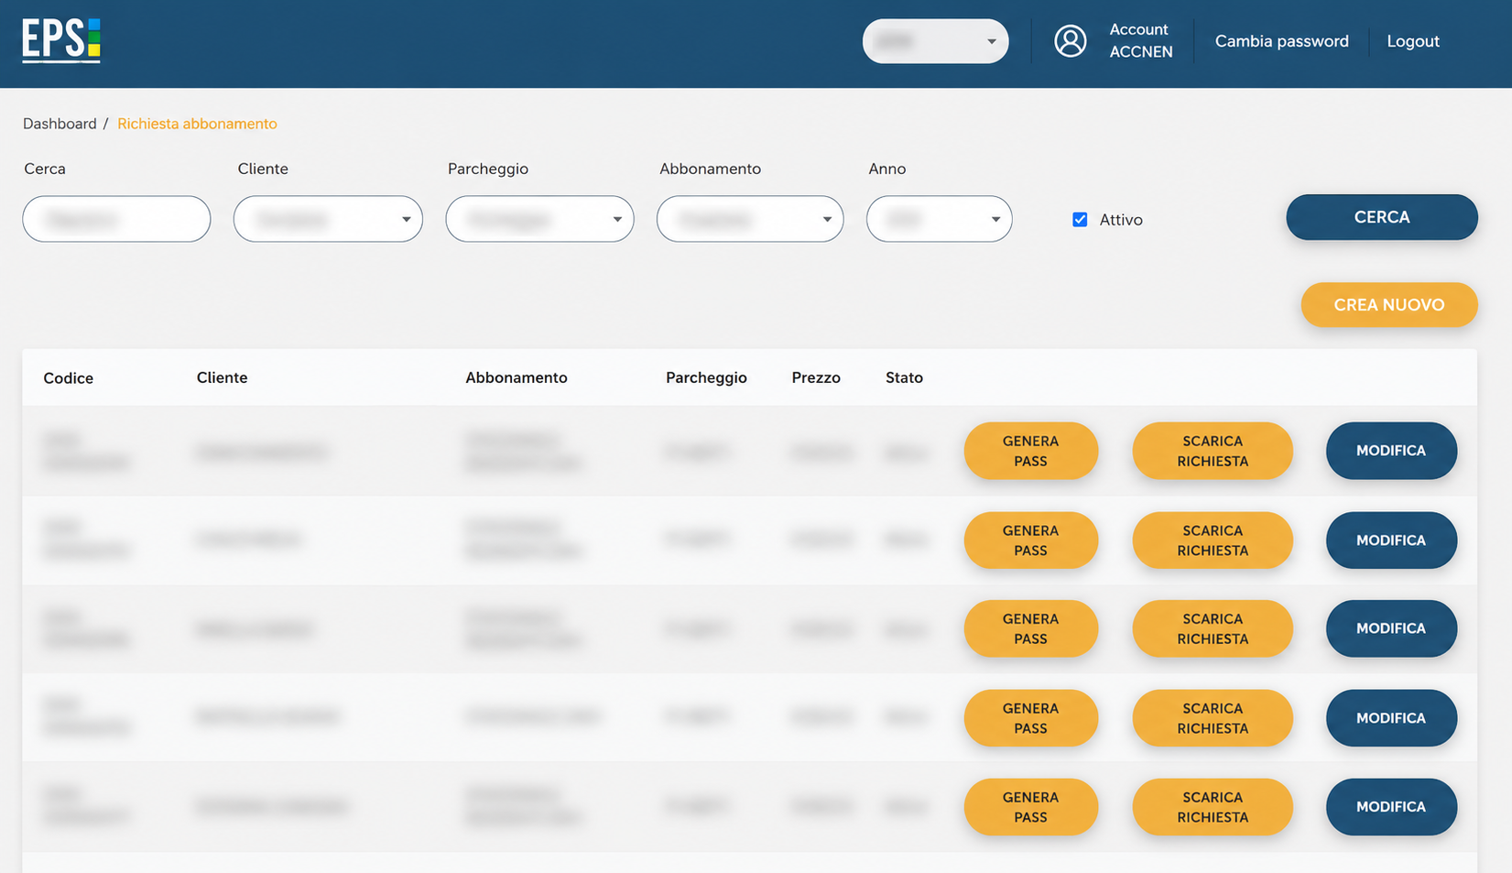Click the Abbonamento column header in the table

pos(517,377)
